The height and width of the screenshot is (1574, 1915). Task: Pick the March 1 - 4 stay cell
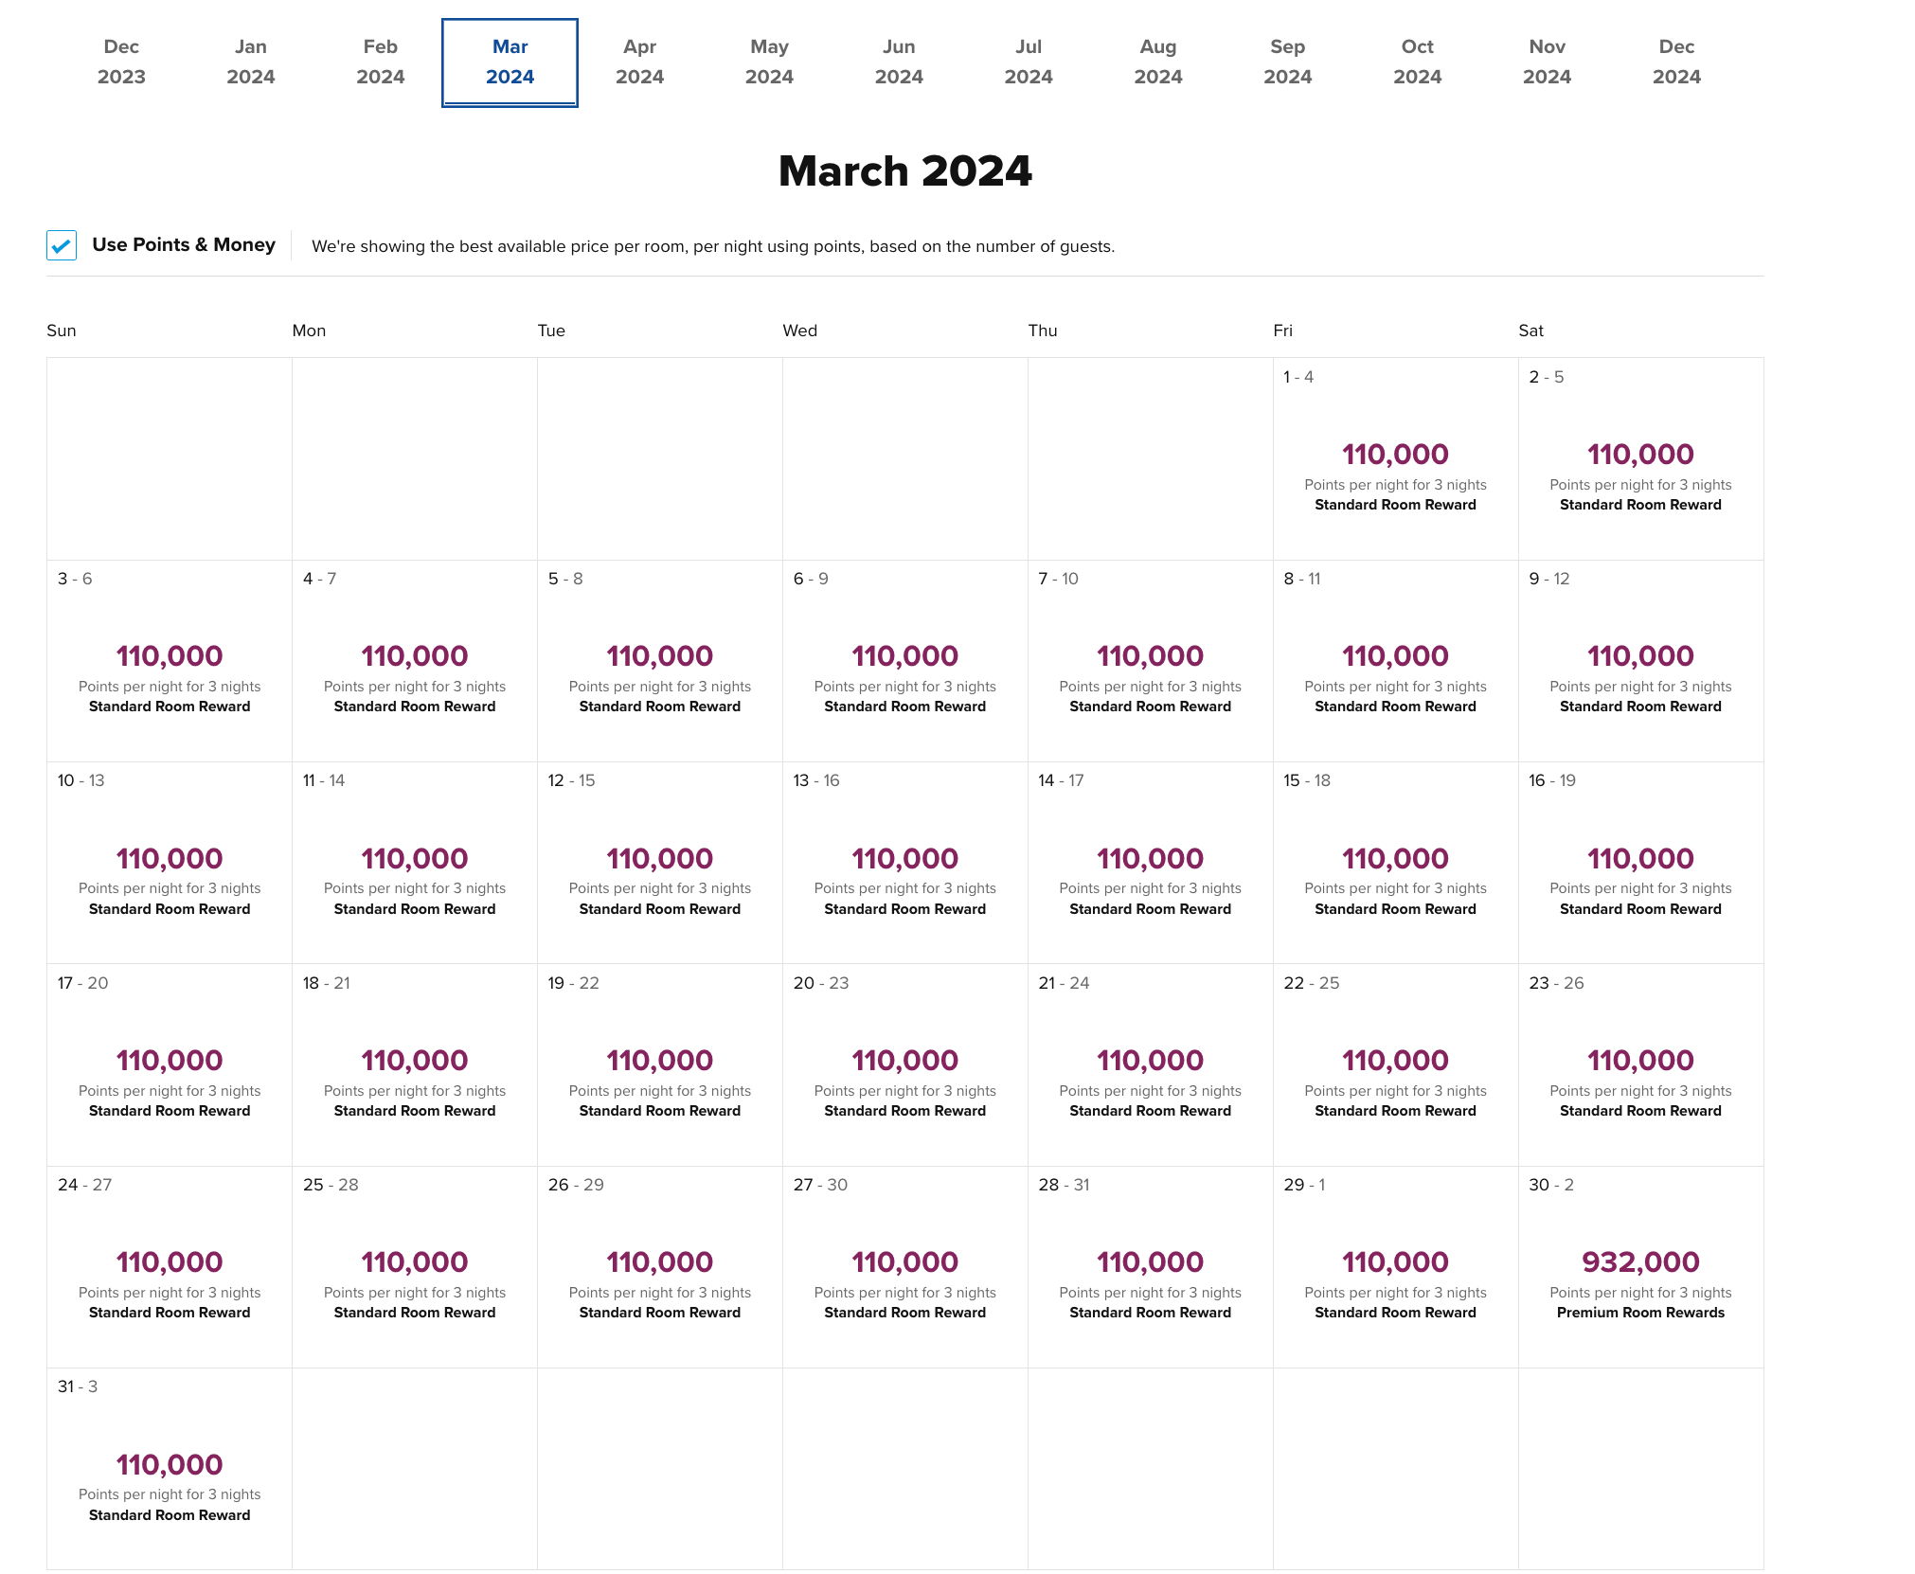tap(1395, 459)
